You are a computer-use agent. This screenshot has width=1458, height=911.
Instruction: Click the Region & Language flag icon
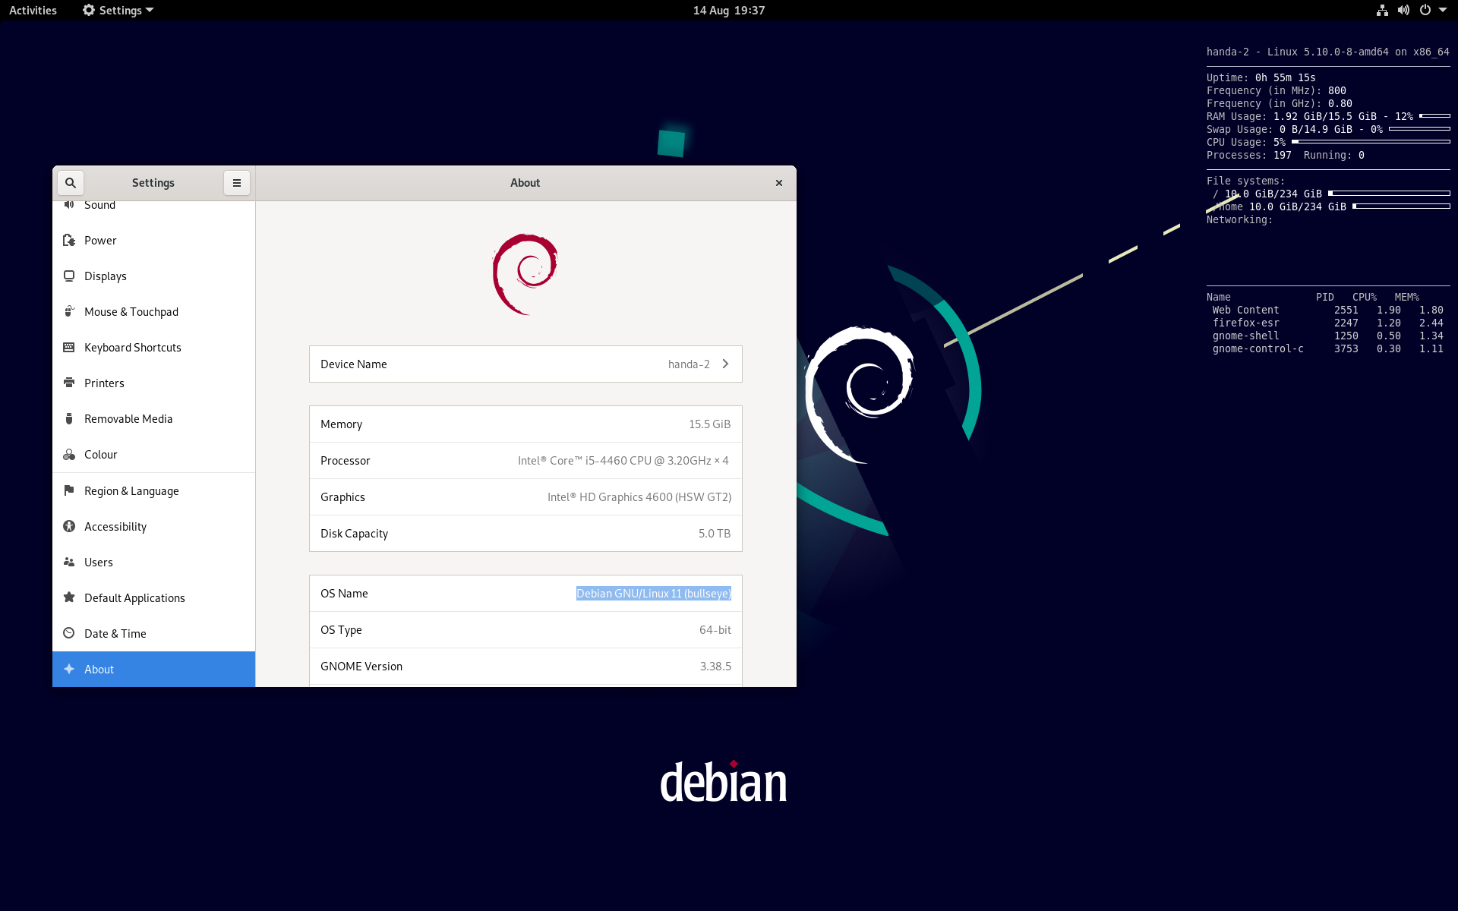pyautogui.click(x=69, y=490)
